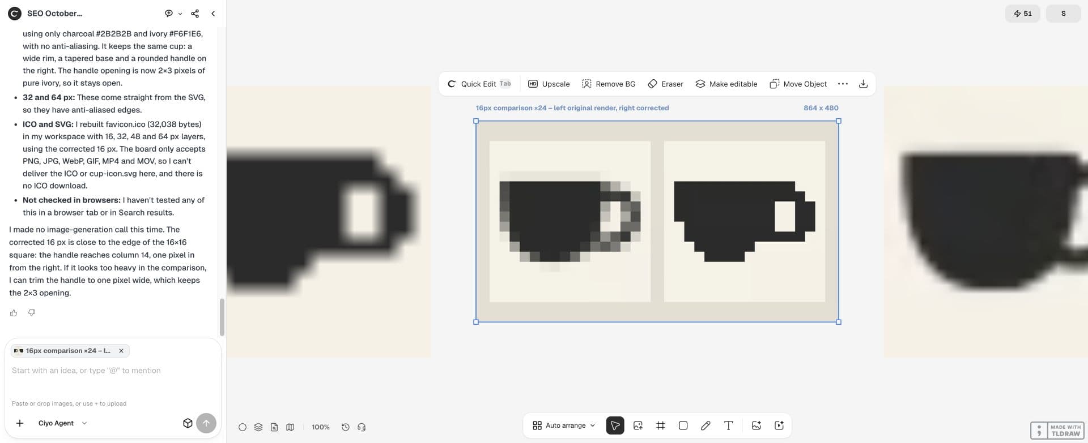
Task: Click the AI video generator tool
Action: tap(779, 425)
